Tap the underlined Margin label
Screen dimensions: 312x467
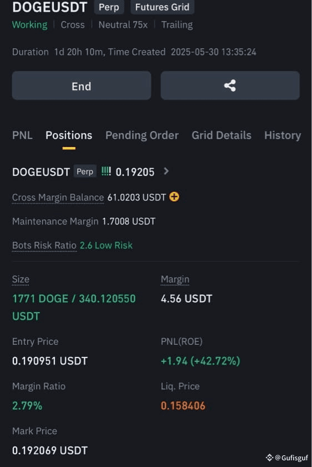click(175, 279)
